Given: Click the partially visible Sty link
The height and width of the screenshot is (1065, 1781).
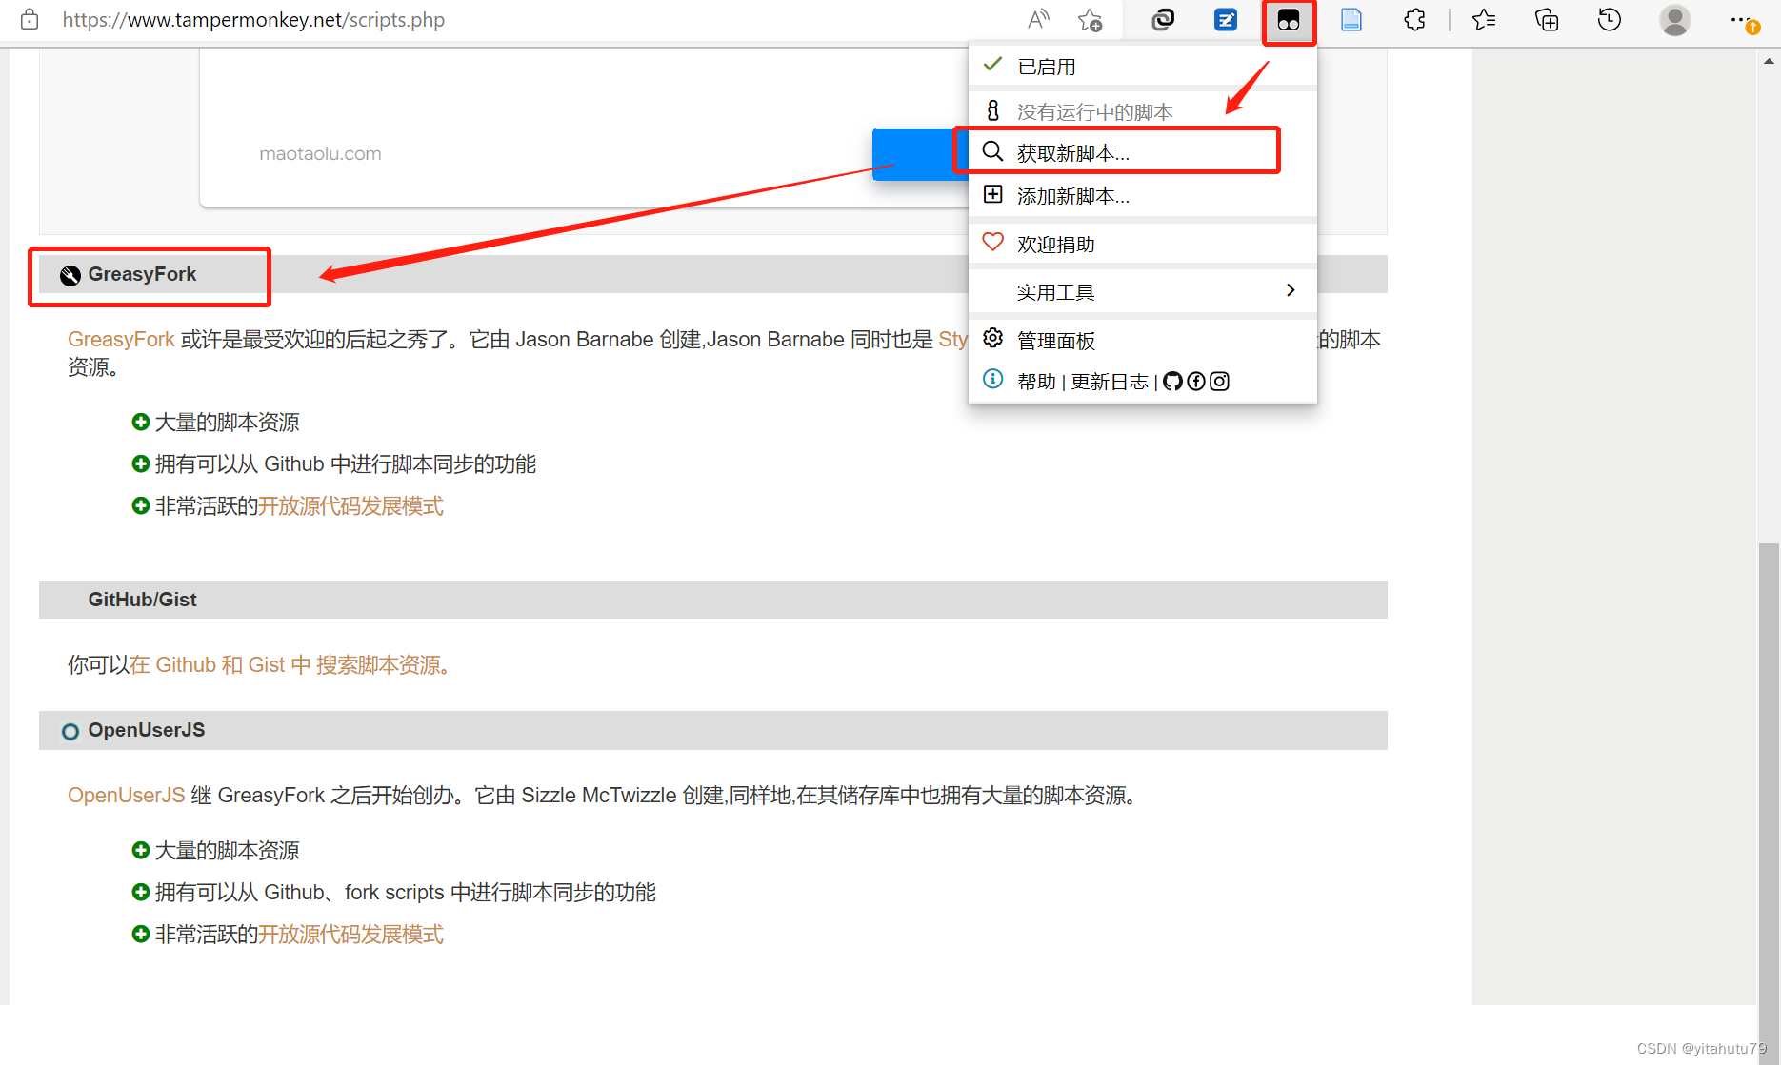Looking at the screenshot, I should coord(952,340).
